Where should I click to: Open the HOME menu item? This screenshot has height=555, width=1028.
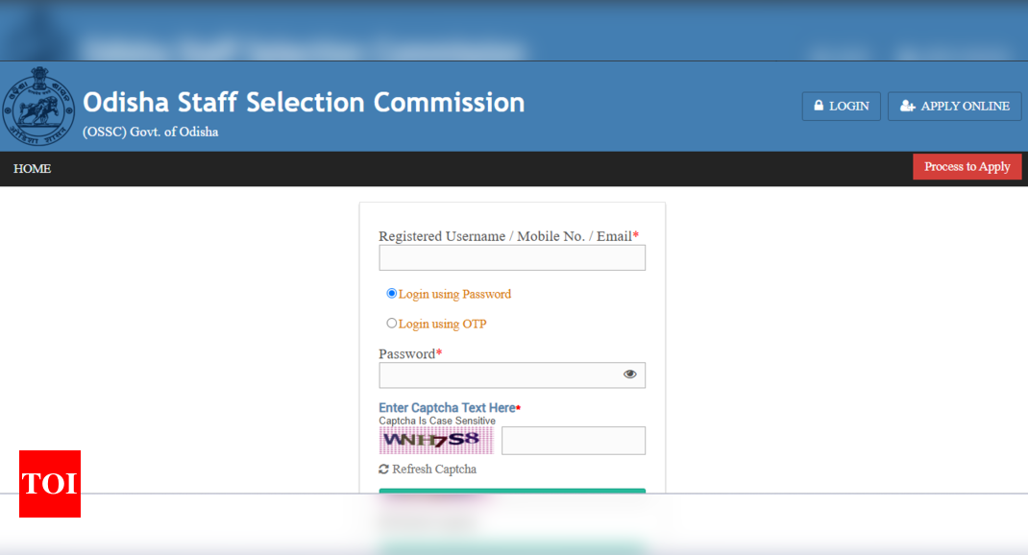pyautogui.click(x=32, y=168)
